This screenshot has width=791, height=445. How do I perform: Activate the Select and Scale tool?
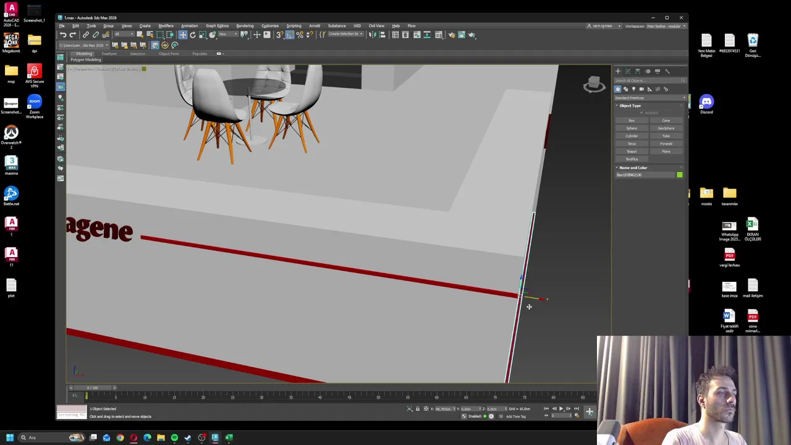pyautogui.click(x=202, y=35)
